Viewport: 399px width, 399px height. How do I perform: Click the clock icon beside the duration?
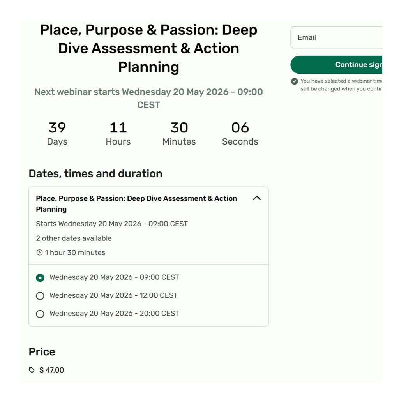[39, 252]
